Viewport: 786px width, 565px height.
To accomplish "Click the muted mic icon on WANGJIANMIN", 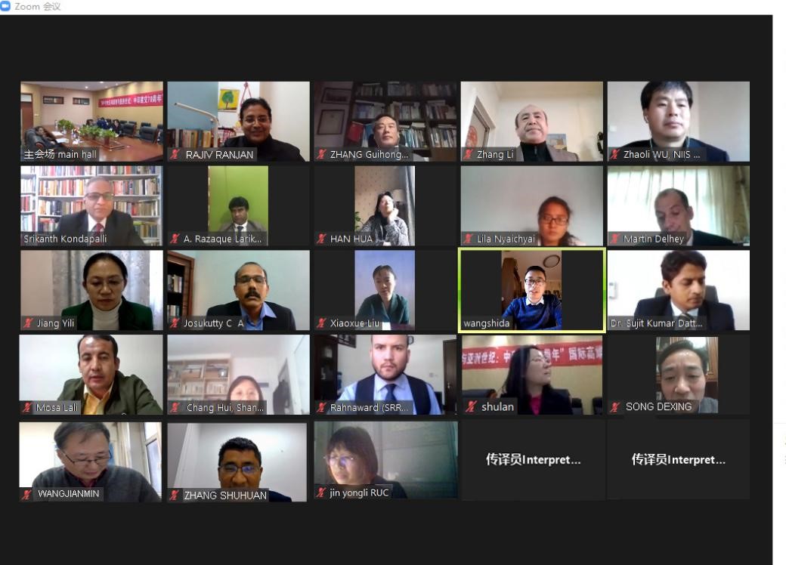I will point(27,494).
